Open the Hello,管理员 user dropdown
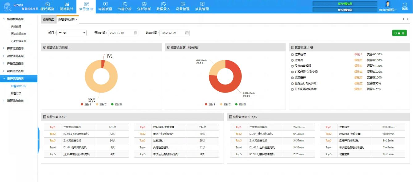413x182 pixels. (388, 10)
